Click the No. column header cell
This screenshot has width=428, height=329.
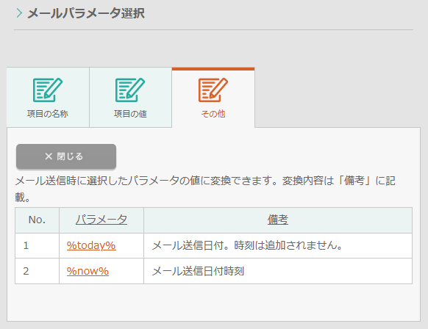coord(37,220)
